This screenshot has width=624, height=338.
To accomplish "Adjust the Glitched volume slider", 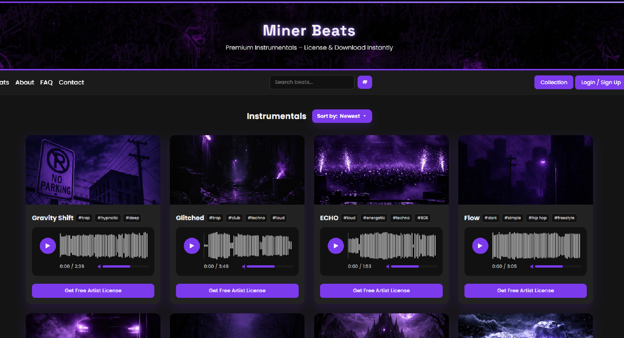I will [x=270, y=267].
